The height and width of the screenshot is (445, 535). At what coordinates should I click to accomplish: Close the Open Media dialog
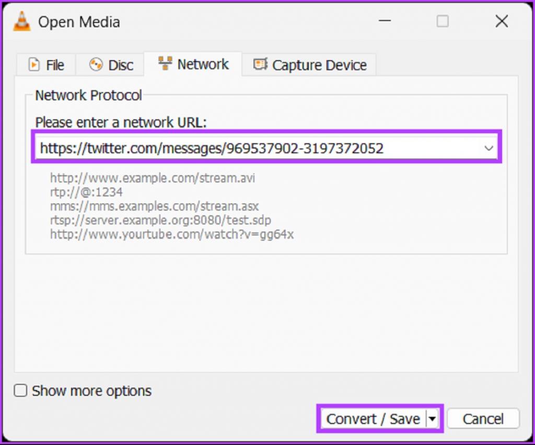pyautogui.click(x=501, y=21)
